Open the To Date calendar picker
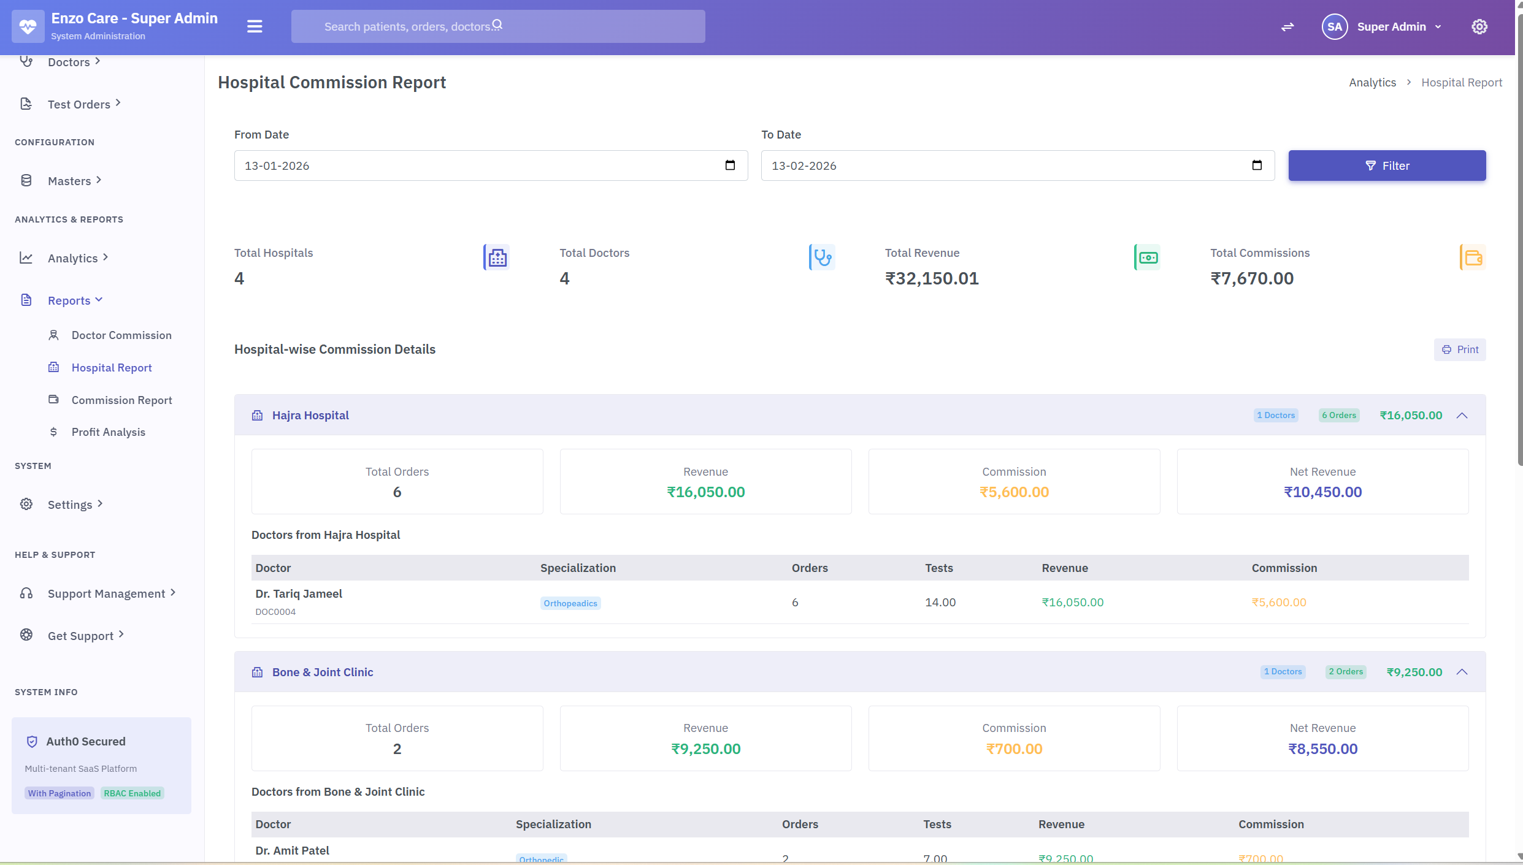1523x865 pixels. click(x=1257, y=165)
